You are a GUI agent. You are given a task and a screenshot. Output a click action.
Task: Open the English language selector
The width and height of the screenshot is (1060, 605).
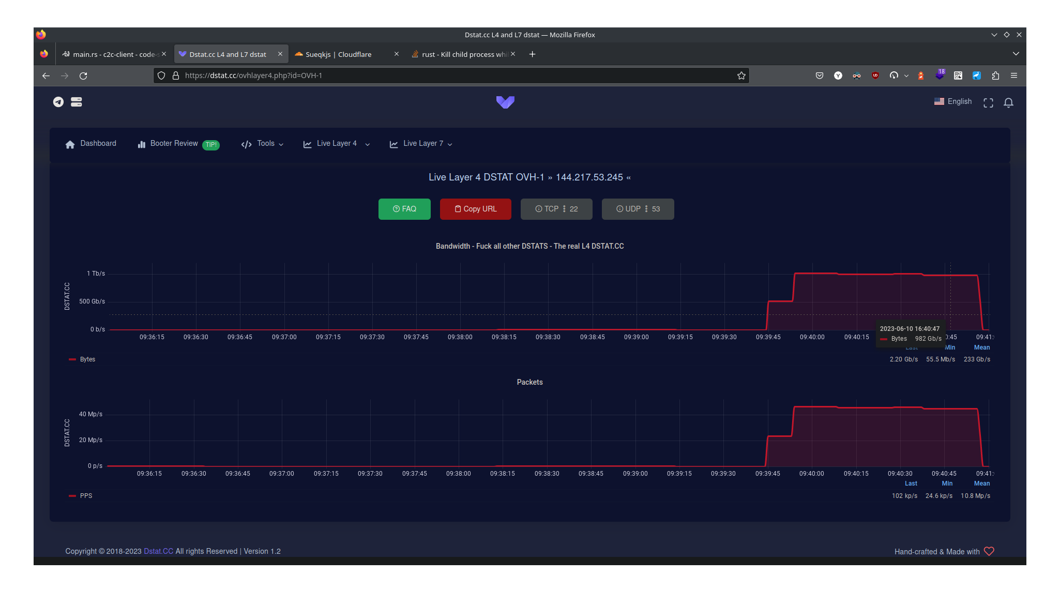pos(953,102)
